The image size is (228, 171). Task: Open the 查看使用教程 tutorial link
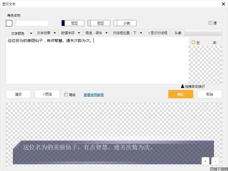click(x=94, y=95)
